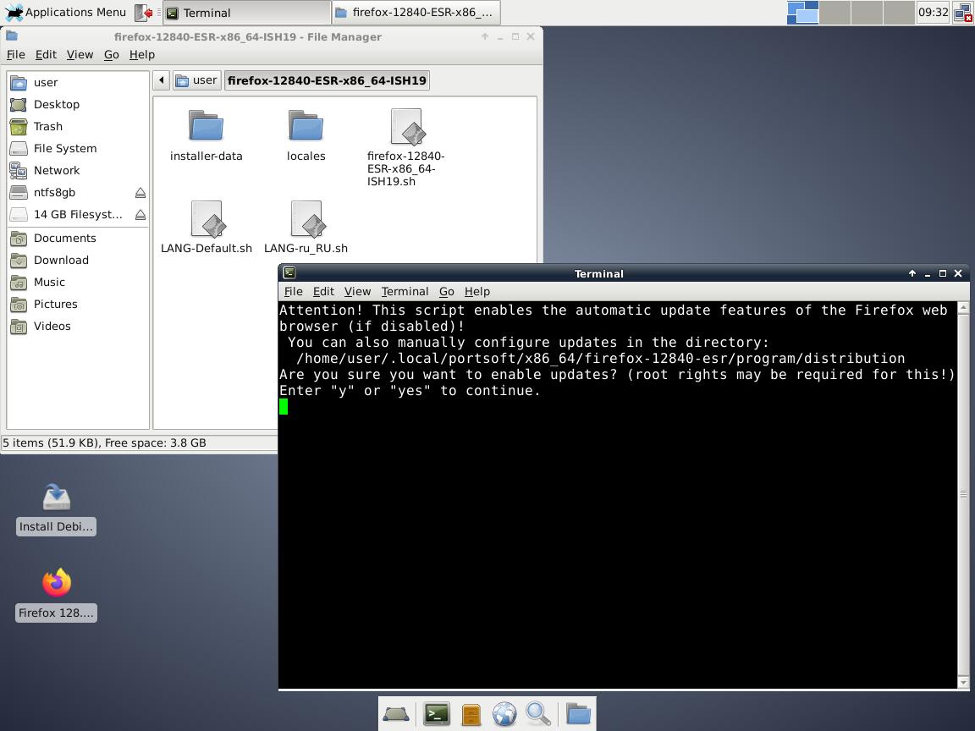Viewport: 975px width, 731px height.
Task: Open View menu in Terminal window
Action: click(x=357, y=292)
